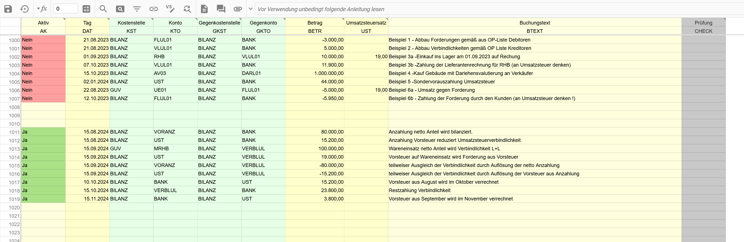Viewport: 744px width, 242px height.
Task: Click the chain link icon
Action: point(153,9)
